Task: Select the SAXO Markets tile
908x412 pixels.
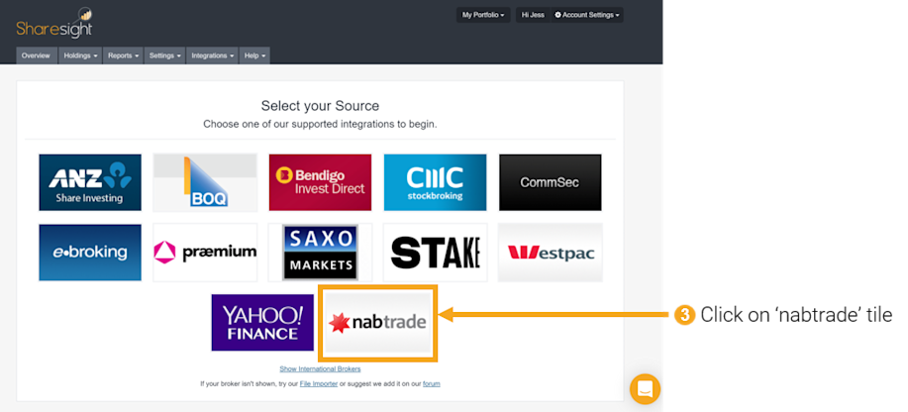Action: (320, 253)
